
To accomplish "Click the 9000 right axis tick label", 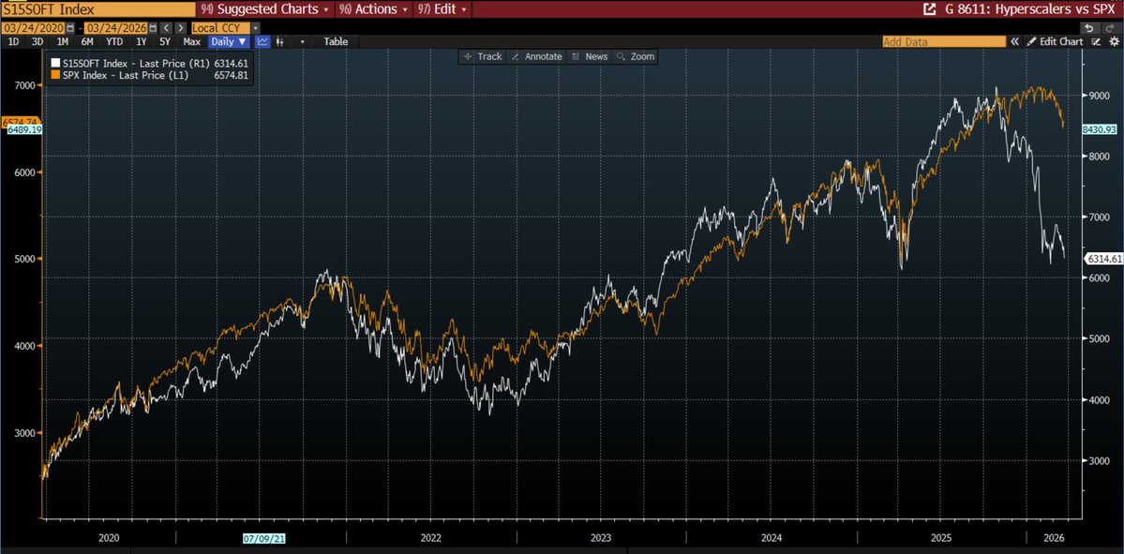I will point(1099,96).
